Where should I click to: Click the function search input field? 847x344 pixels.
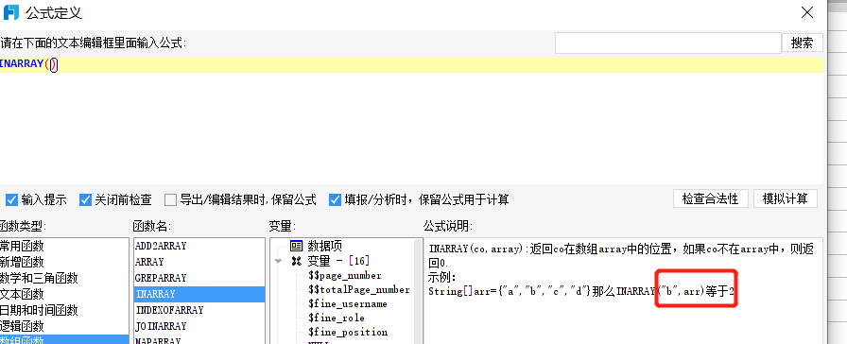tap(668, 43)
